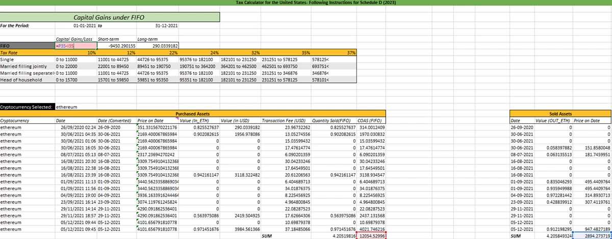Click the USD value 3984.561366
612x239 pixels.
click(x=240, y=229)
